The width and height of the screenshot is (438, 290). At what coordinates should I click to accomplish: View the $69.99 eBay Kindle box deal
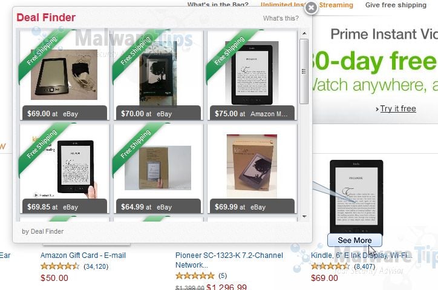pos(252,169)
